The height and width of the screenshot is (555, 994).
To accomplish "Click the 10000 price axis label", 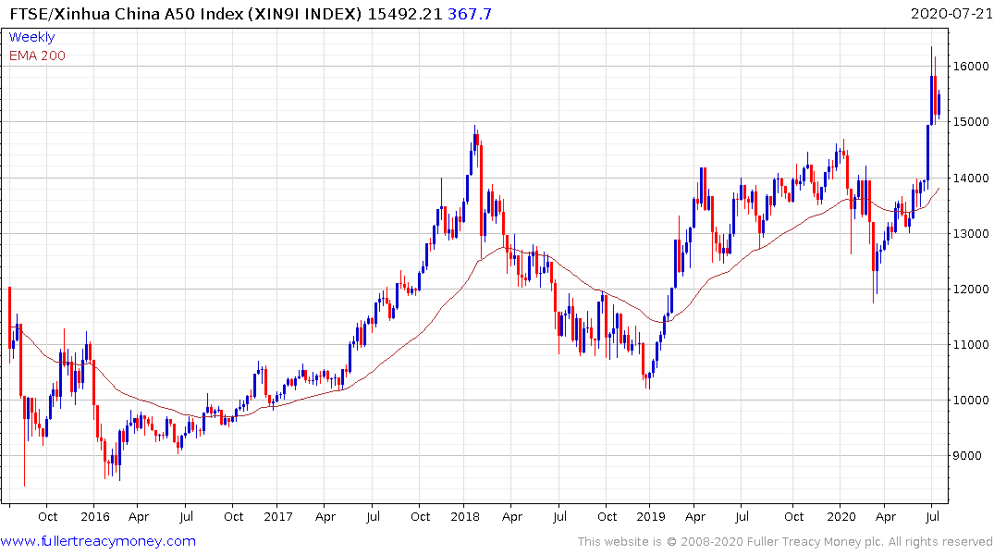I will click(x=971, y=401).
